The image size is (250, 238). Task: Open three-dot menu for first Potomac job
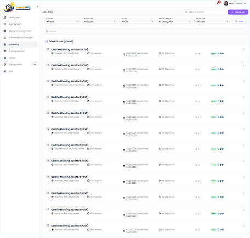243,97
